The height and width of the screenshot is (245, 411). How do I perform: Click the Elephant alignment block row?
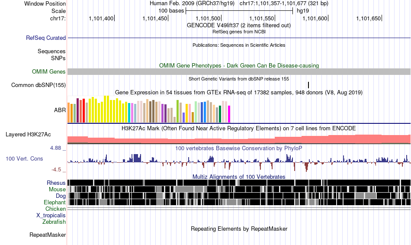pos(239,202)
